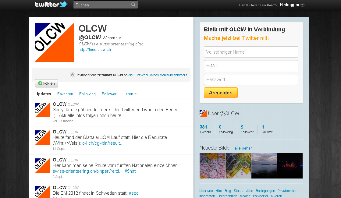Click the #5nat hashtag link
341x198 pixels.
click(130, 171)
